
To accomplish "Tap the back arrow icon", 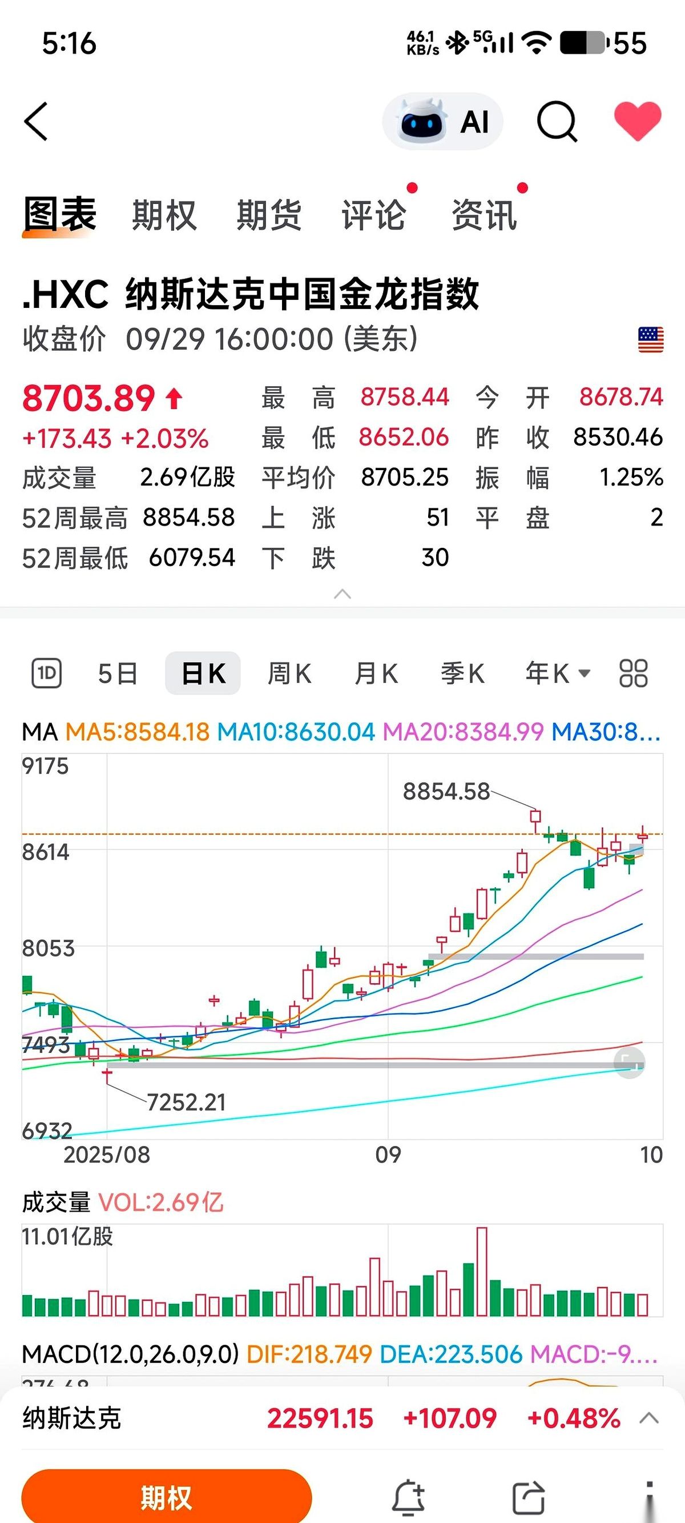I will click(x=36, y=121).
